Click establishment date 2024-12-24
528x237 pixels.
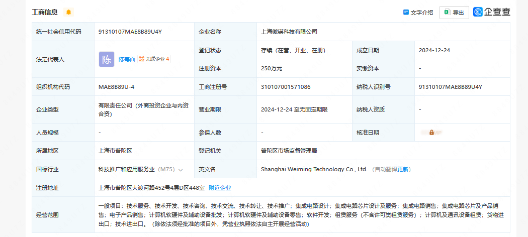434,50
